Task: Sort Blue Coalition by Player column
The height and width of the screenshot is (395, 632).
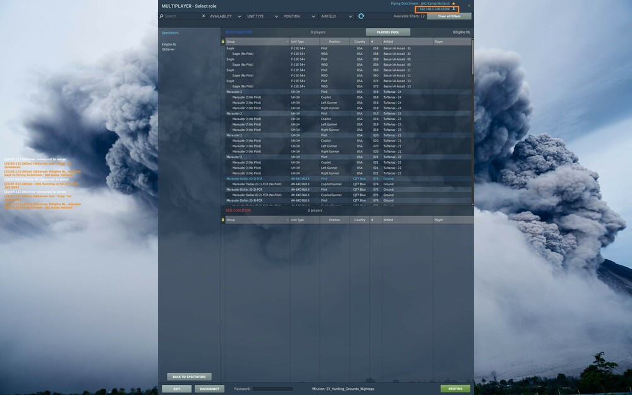Action: tap(452, 42)
